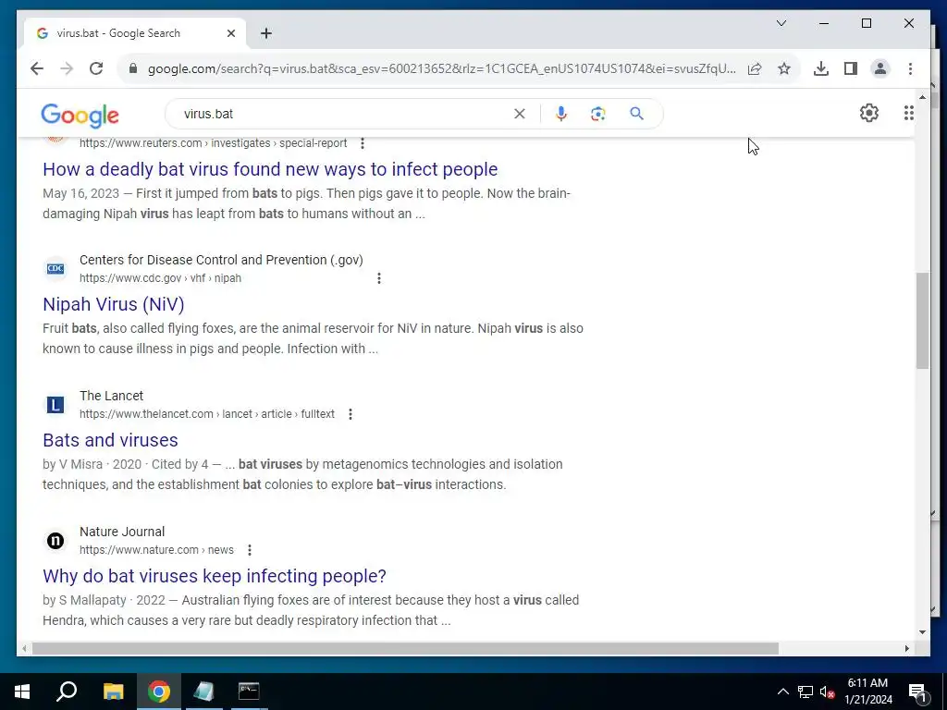Click the Nature Journal favicon icon
The height and width of the screenshot is (710, 947).
coord(55,540)
